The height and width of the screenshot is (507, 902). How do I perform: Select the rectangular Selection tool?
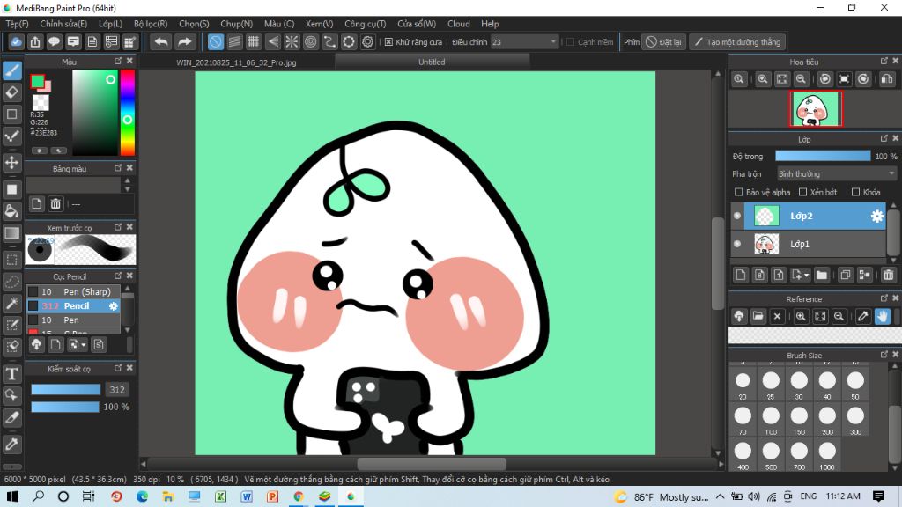12,260
